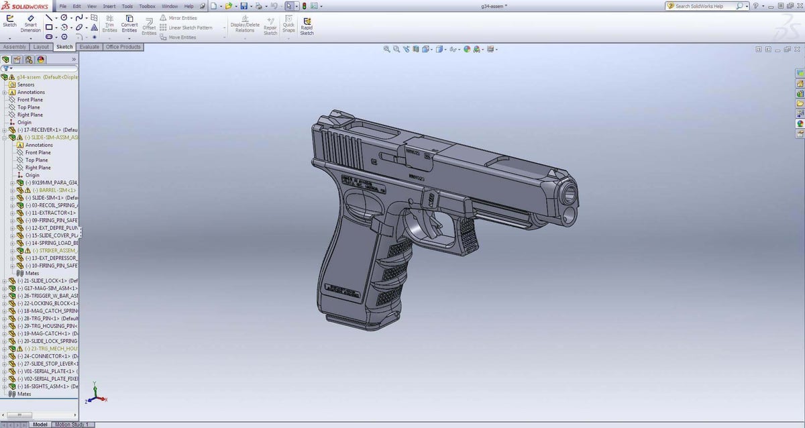Collapse the SLIDE-SIM-ASSM subassembly node
The height and width of the screenshot is (428, 805).
click(4, 138)
